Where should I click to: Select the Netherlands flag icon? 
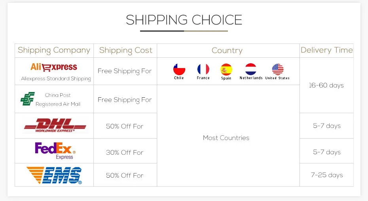[251, 70]
